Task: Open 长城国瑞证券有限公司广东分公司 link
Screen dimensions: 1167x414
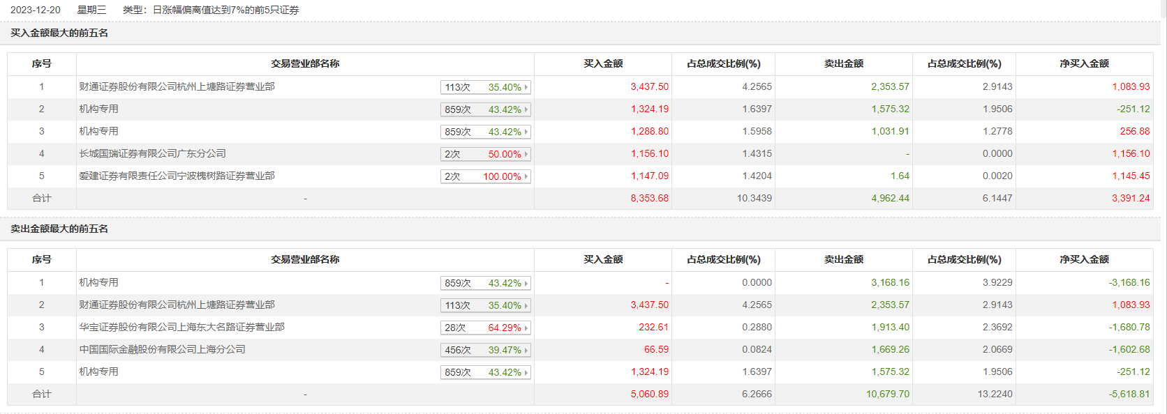Action: click(152, 153)
